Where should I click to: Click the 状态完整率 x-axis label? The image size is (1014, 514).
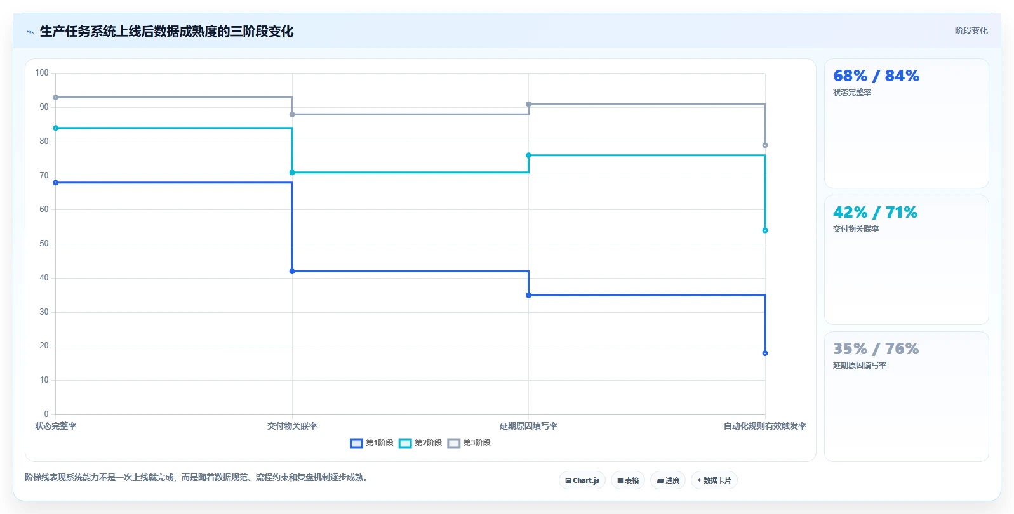[x=56, y=426]
